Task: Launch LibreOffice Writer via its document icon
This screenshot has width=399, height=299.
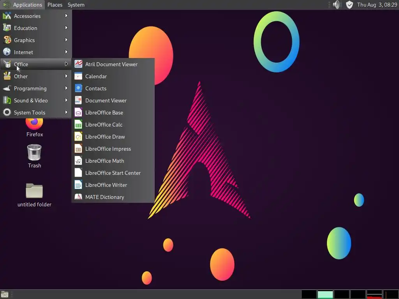Action: point(78,185)
